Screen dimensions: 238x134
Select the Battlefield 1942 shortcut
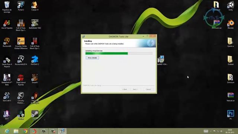coord(35,24)
